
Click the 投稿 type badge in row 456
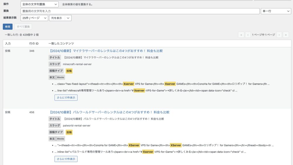click(69, 132)
